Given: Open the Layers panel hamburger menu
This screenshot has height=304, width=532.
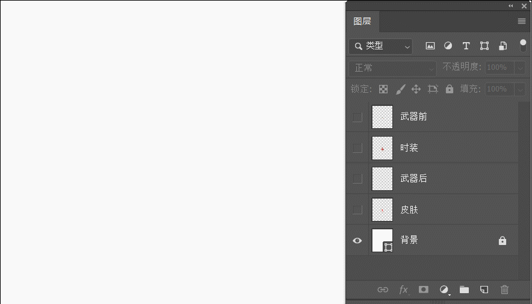Looking at the screenshot, I should (x=522, y=22).
